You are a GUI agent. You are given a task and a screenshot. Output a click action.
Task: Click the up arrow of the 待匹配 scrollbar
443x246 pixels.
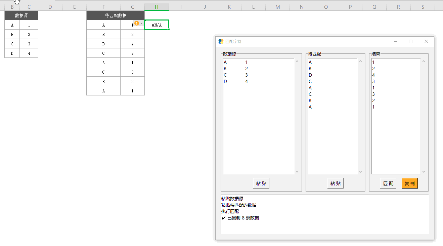click(360, 61)
